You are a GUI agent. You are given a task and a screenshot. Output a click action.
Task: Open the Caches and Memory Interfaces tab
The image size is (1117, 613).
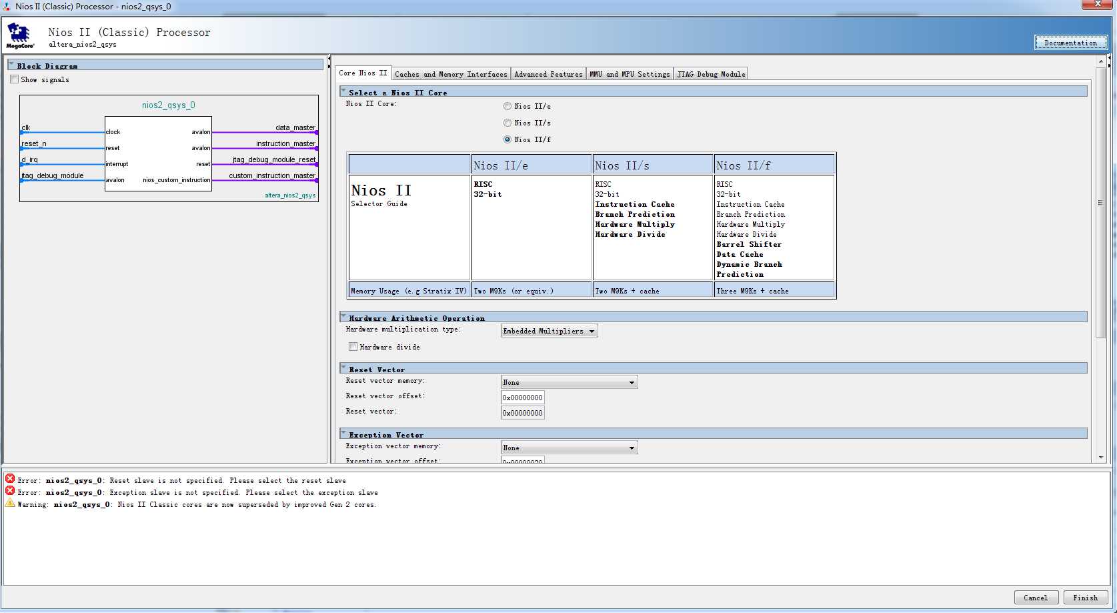[451, 74]
